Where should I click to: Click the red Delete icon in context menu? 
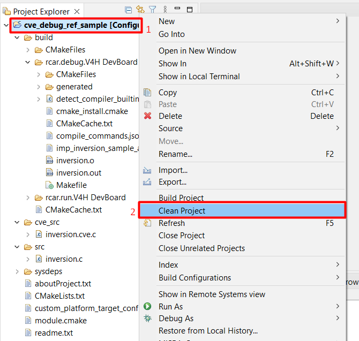click(x=148, y=116)
